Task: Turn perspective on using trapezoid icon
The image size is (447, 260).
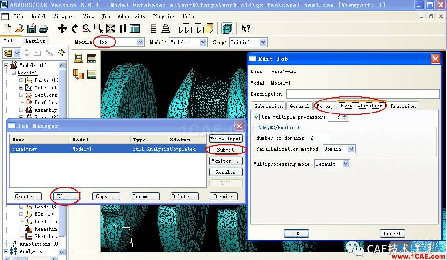Action: [166, 28]
